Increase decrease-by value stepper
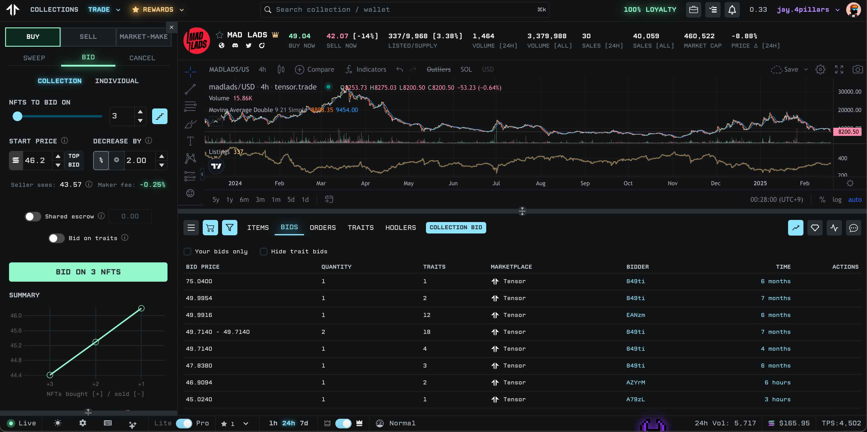This screenshot has width=867, height=432. (161, 156)
